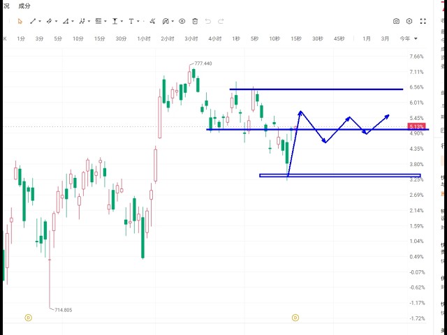Select 3月 date range
Image resolution: width=447 pixels, height=335 pixels.
(x=385, y=39)
